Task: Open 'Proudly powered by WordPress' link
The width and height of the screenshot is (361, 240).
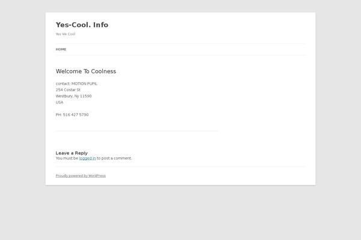Action: (81, 176)
